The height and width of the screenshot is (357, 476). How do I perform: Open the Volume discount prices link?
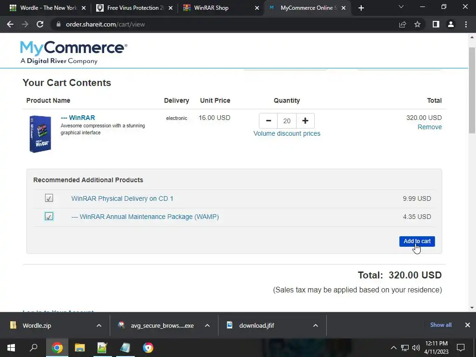287,133
